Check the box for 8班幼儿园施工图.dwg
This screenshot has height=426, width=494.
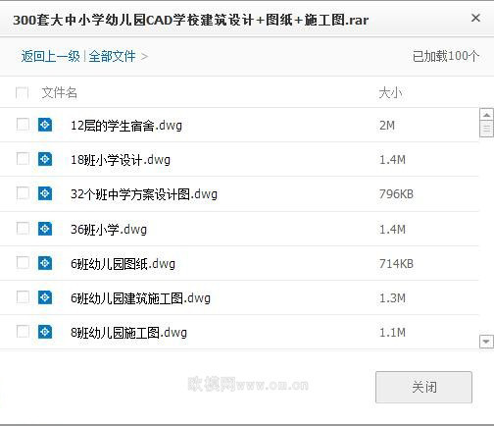tap(23, 332)
